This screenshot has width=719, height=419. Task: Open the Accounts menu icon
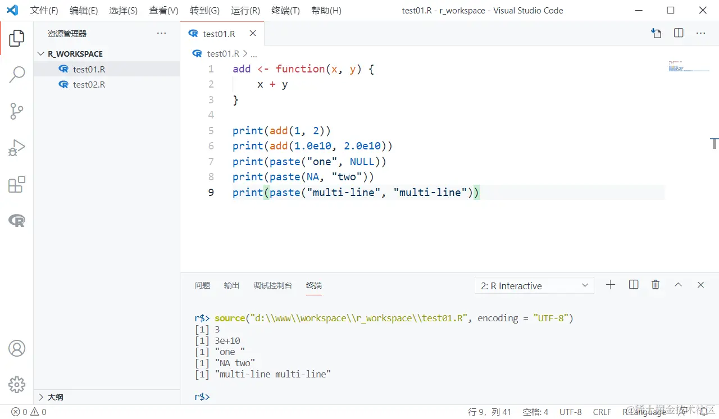tap(17, 348)
